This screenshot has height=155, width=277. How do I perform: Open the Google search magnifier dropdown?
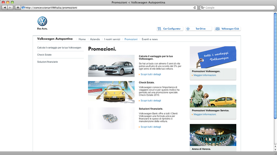click(x=203, y=8)
